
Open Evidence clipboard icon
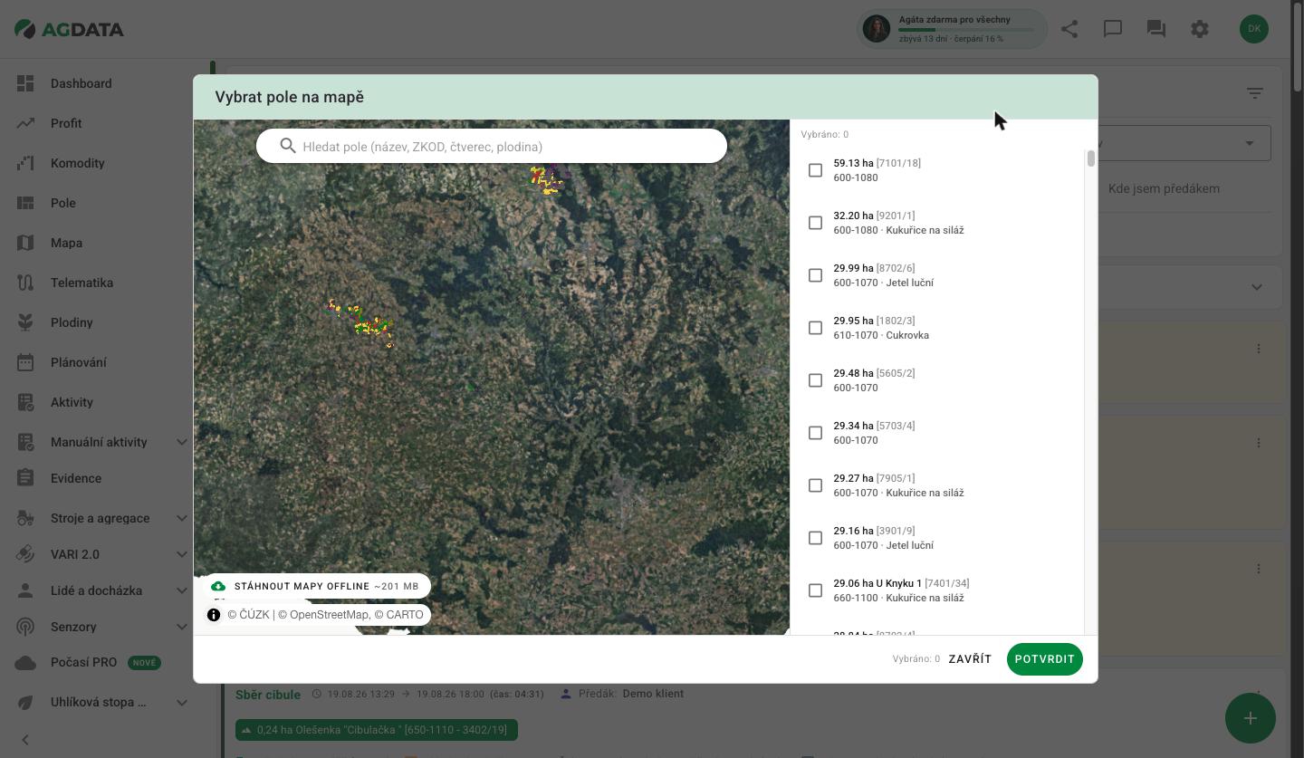tap(25, 478)
